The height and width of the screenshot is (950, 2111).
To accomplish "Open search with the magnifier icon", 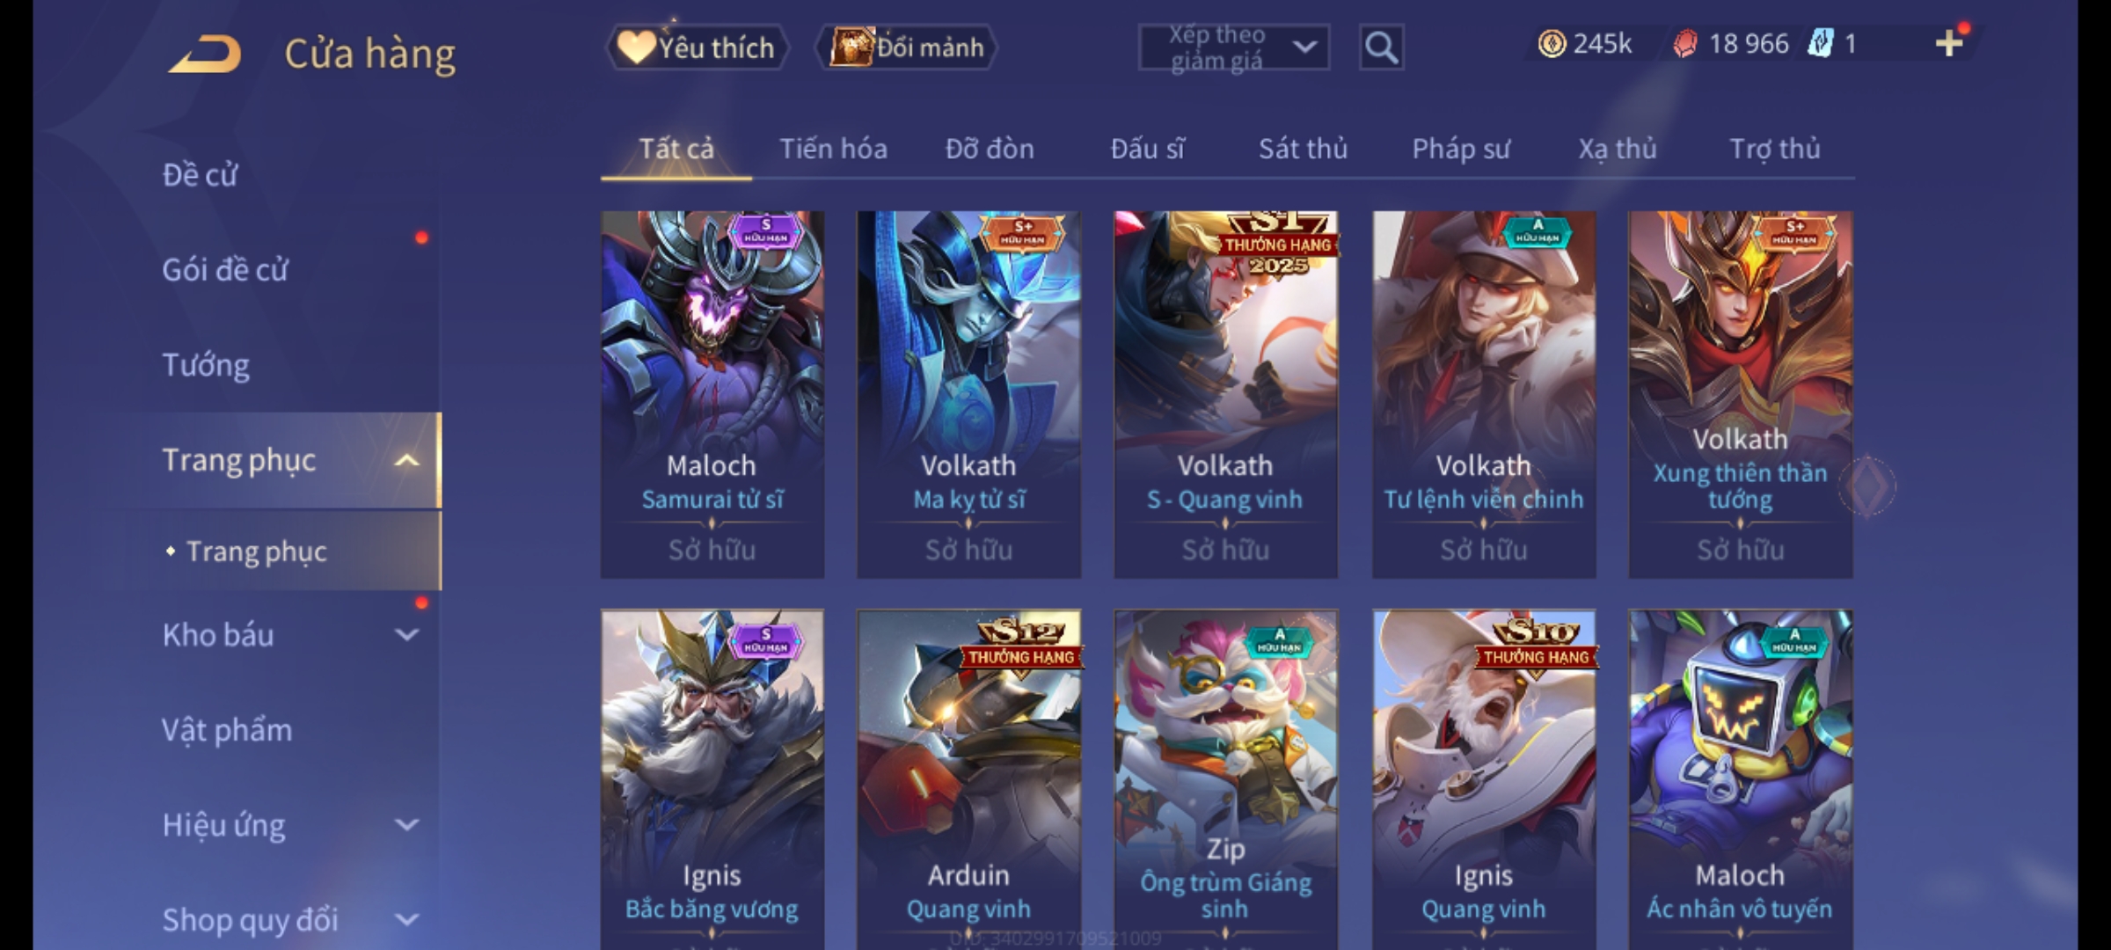I will [1381, 47].
